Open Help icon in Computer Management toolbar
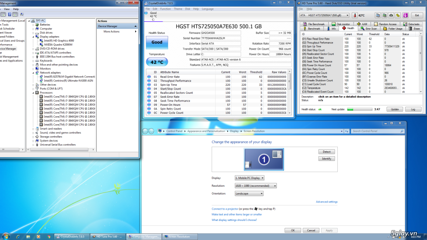This screenshot has width=427, height=240. pyautogui.click(x=10, y=15)
